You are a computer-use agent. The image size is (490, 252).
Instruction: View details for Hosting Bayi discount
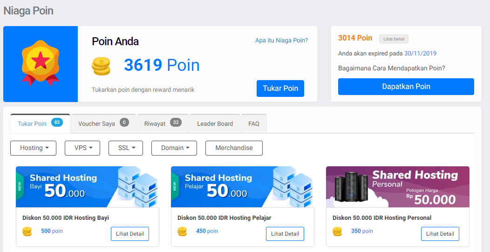[x=130, y=234]
